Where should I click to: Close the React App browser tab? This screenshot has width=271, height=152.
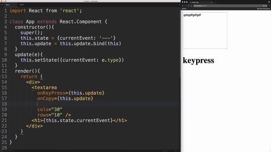tap(212, 3)
